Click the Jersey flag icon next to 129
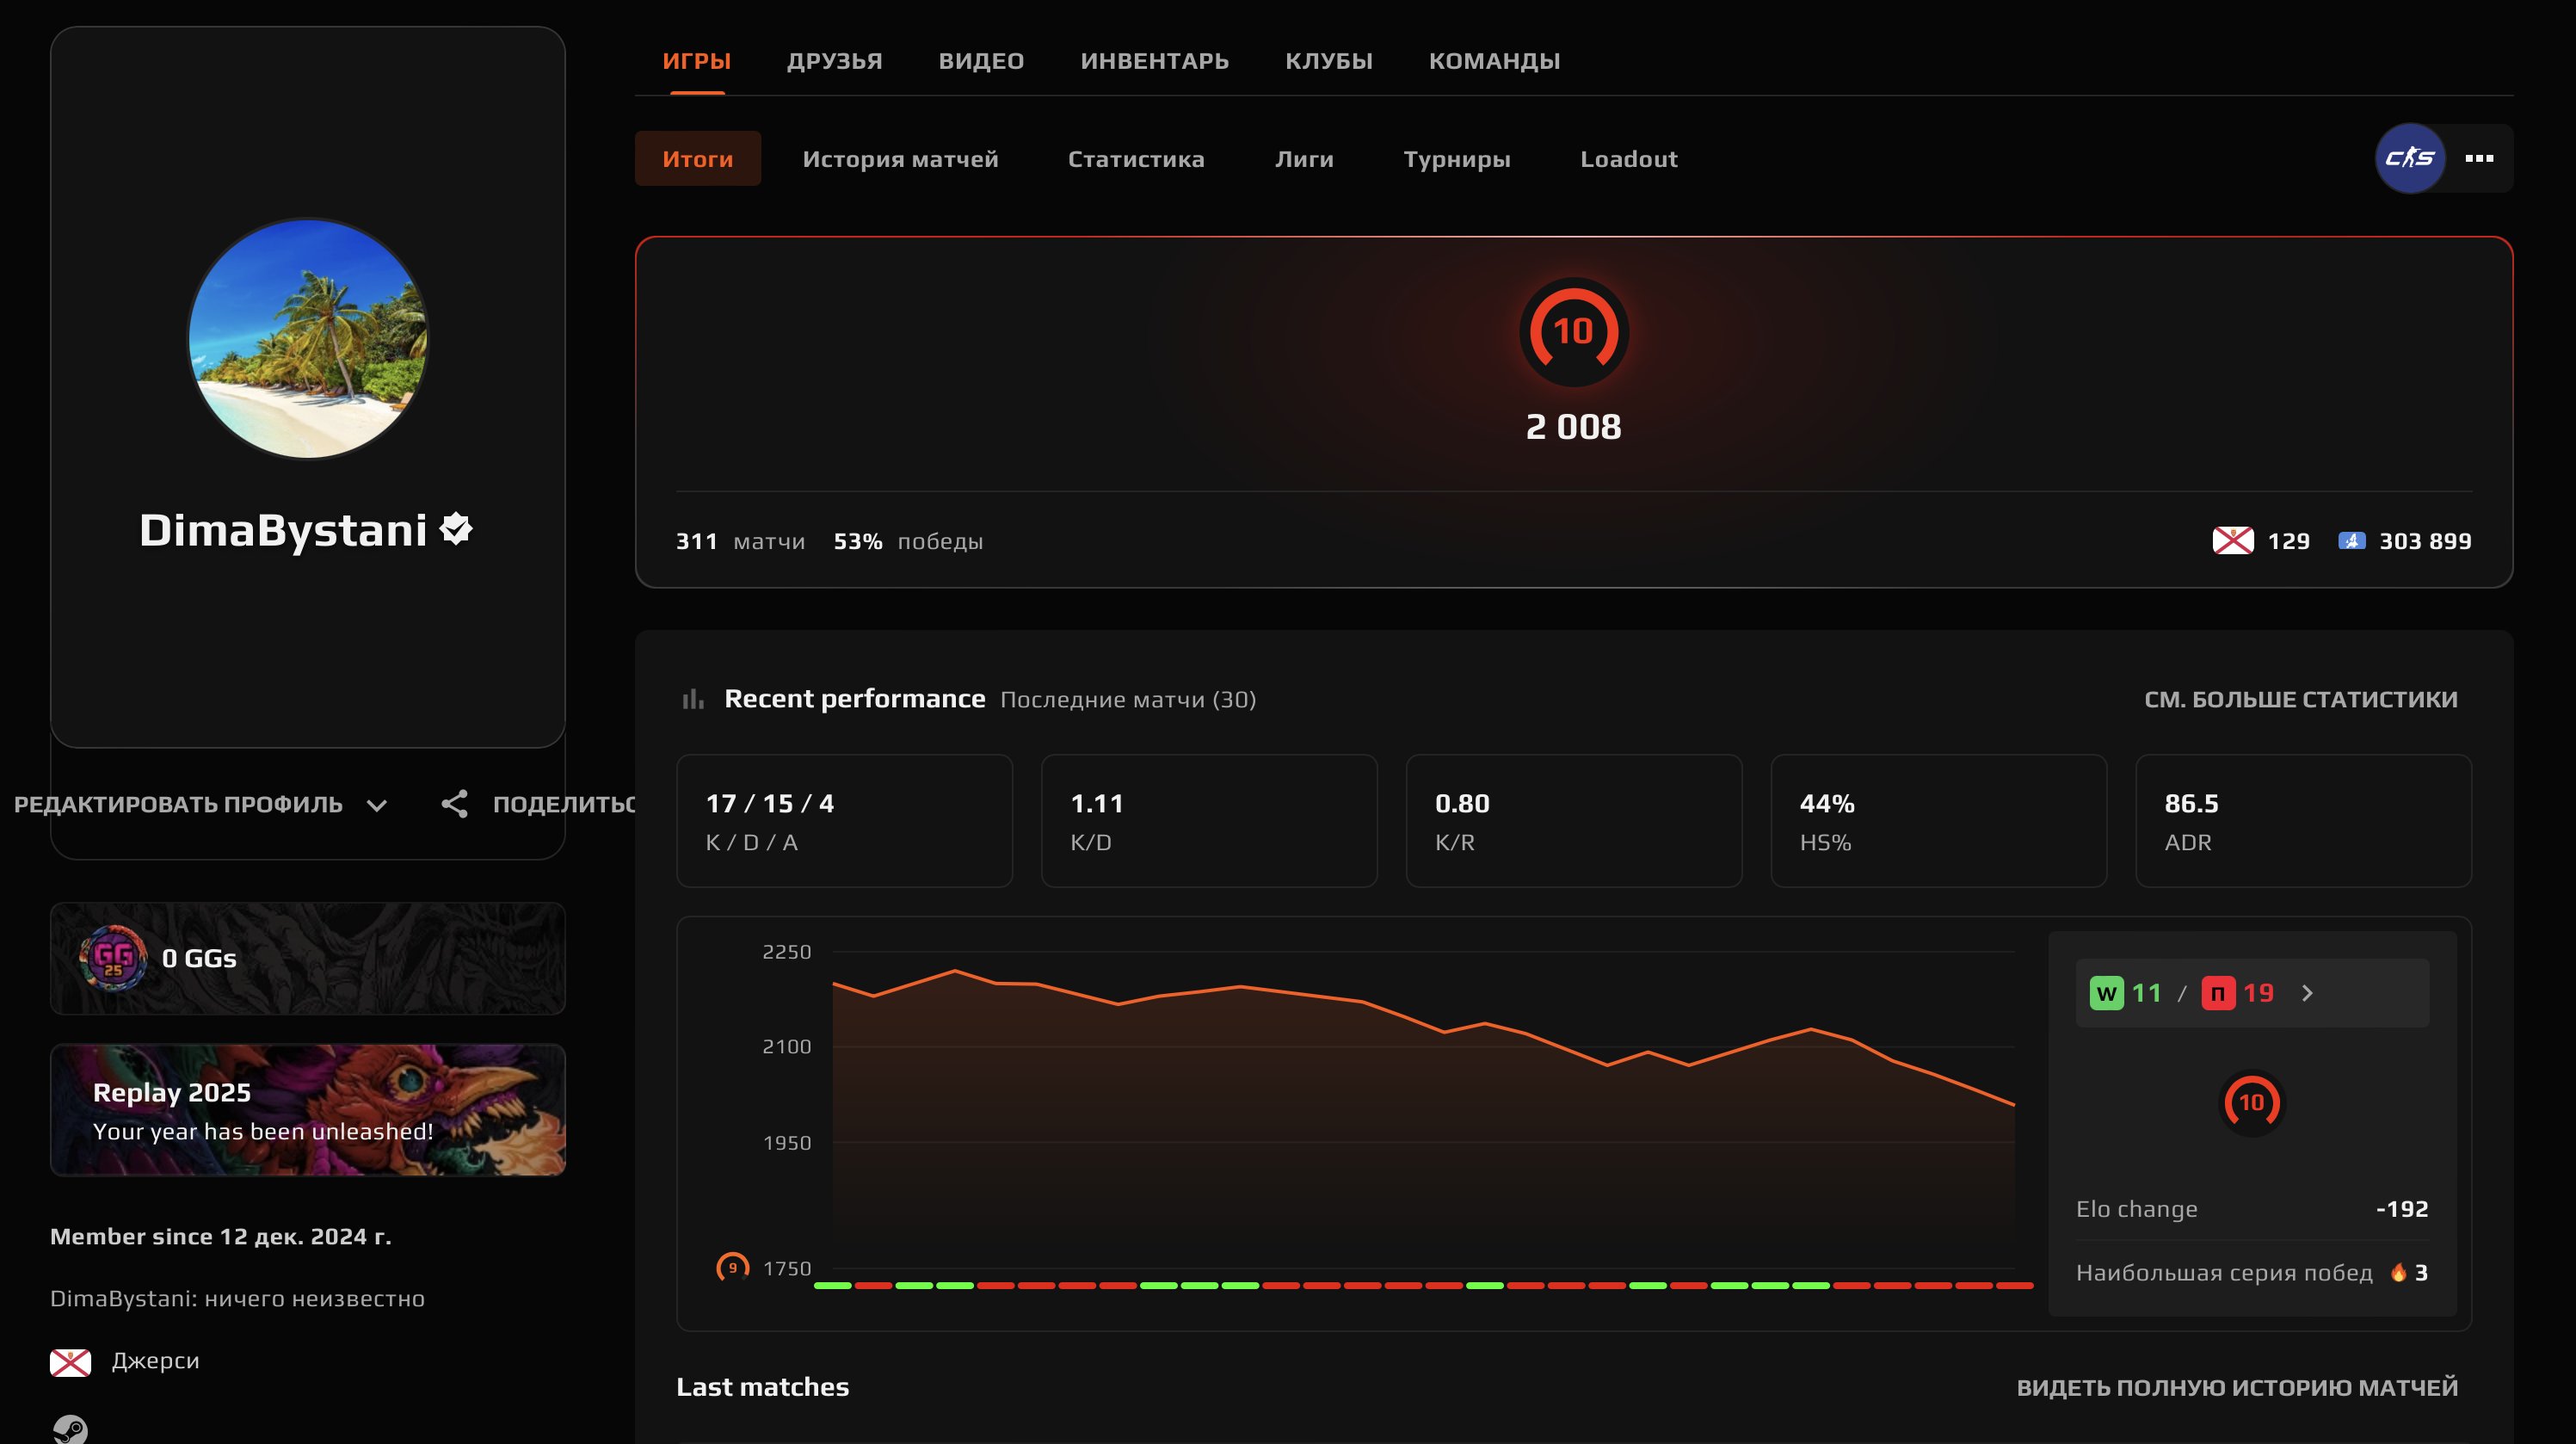This screenshot has width=2576, height=1444. point(2235,541)
